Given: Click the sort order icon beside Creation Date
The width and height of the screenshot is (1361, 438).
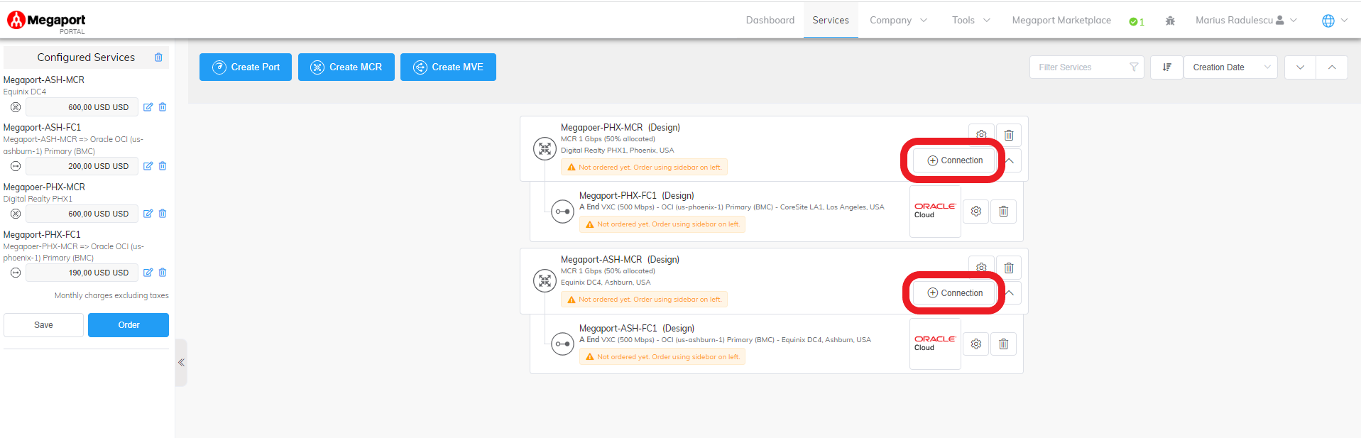Looking at the screenshot, I should 1166,67.
